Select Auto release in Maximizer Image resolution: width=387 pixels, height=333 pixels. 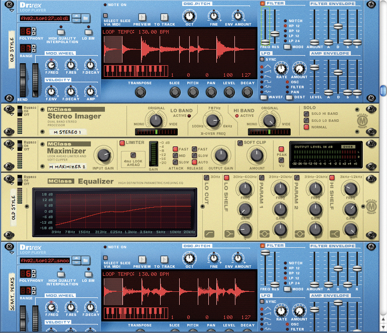[194, 162]
